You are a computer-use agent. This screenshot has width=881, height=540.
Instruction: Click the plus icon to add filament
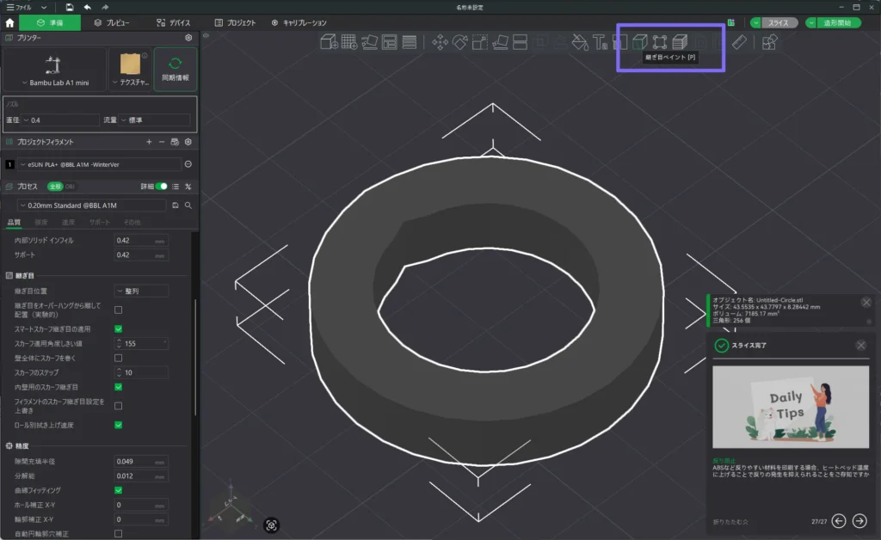[x=149, y=141]
